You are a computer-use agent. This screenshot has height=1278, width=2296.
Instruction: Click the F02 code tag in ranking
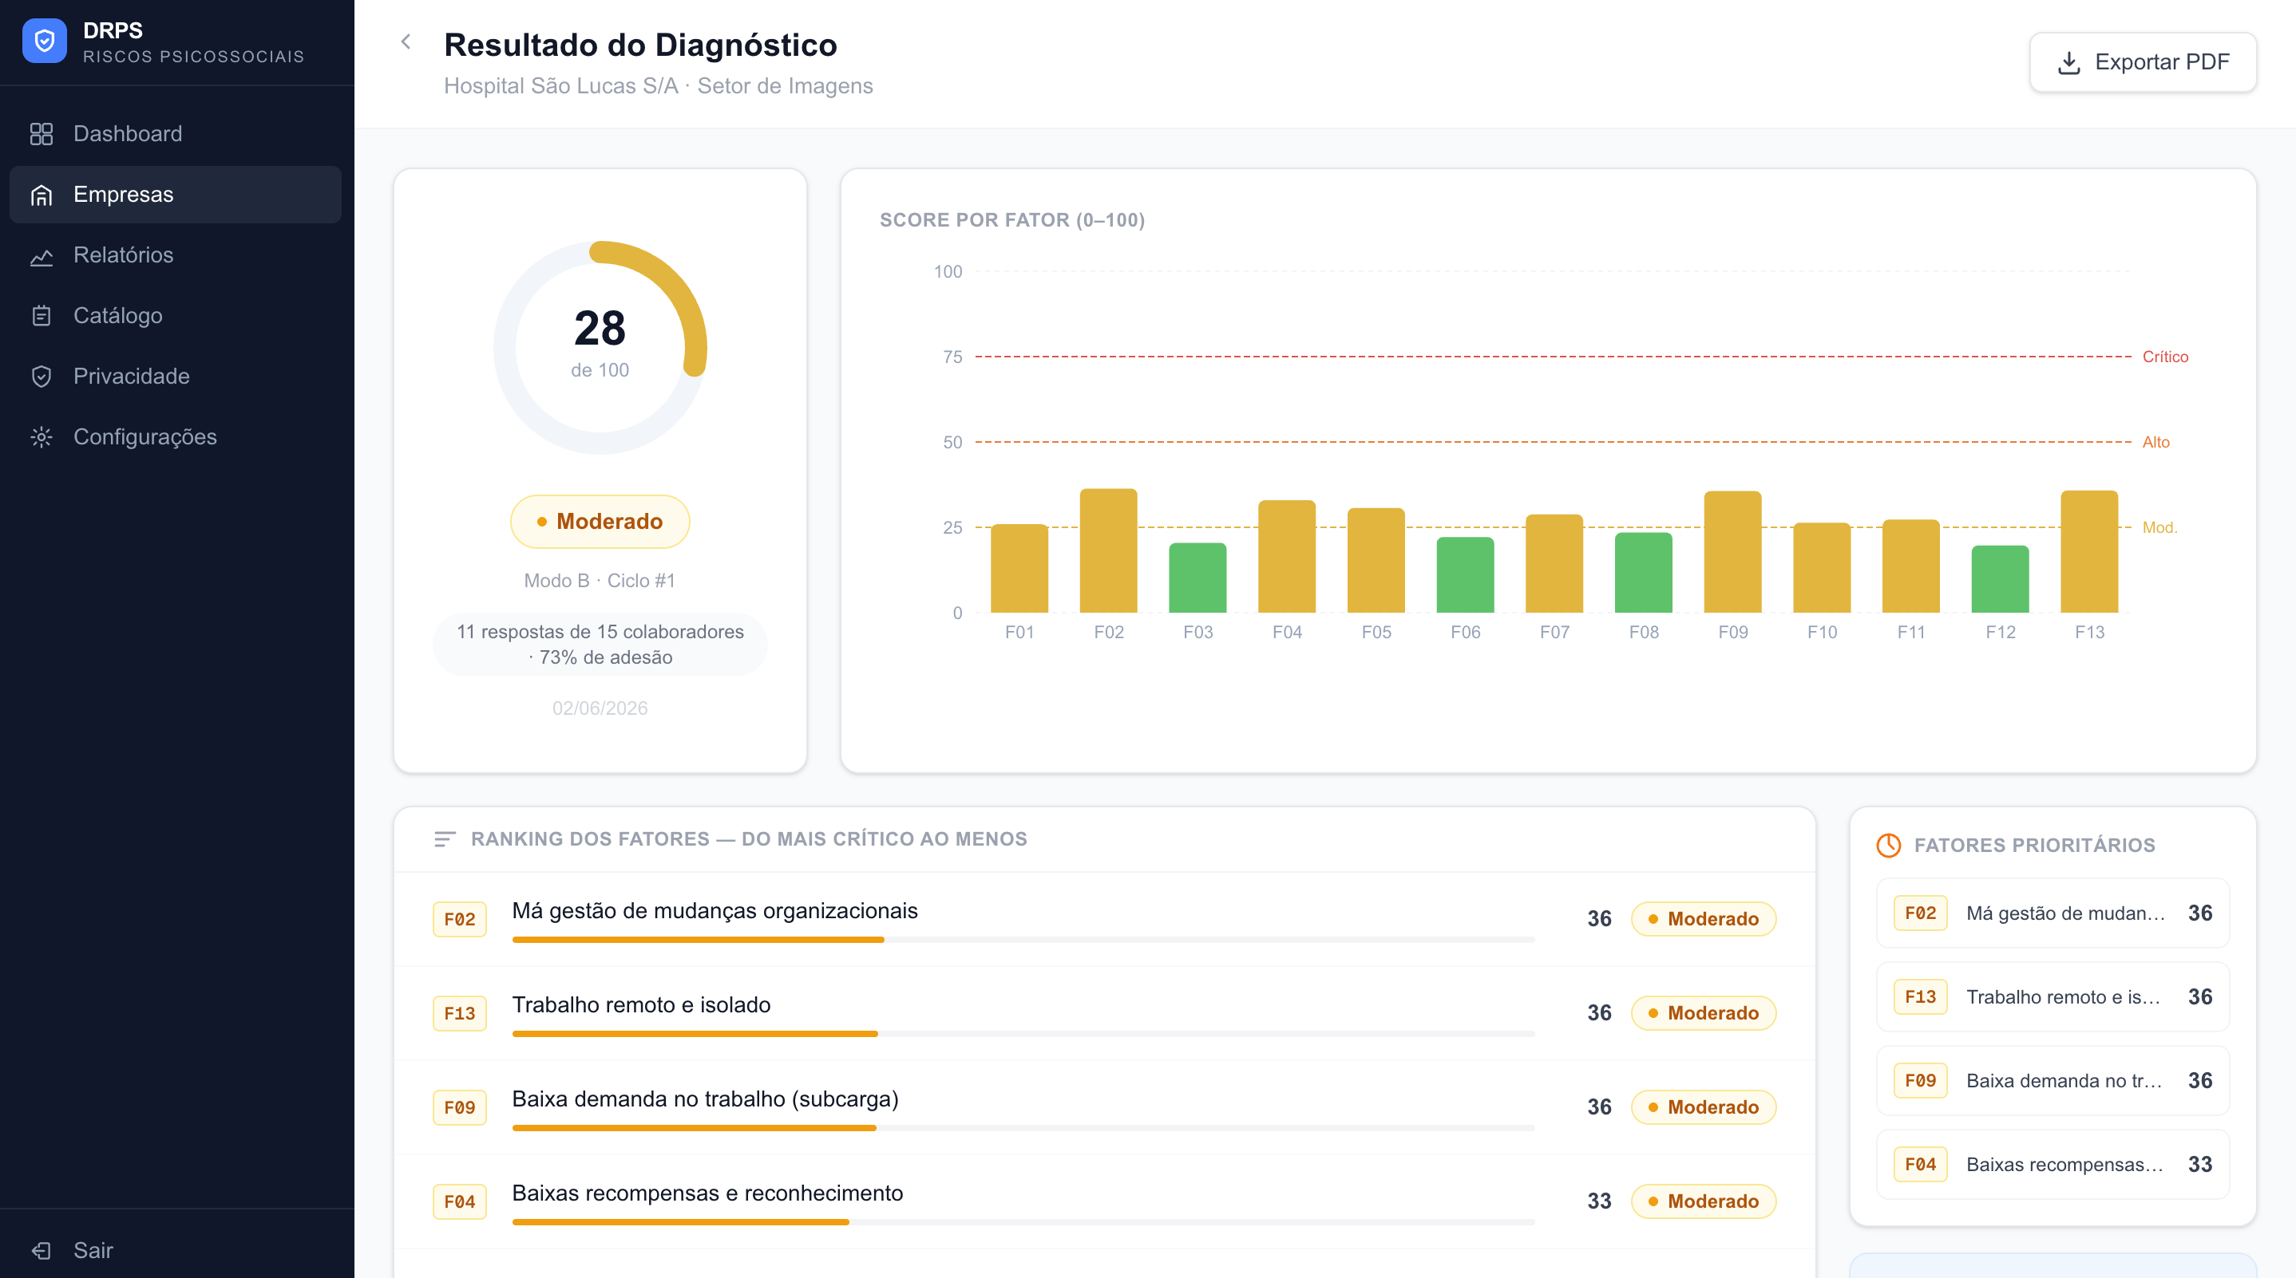(x=460, y=919)
